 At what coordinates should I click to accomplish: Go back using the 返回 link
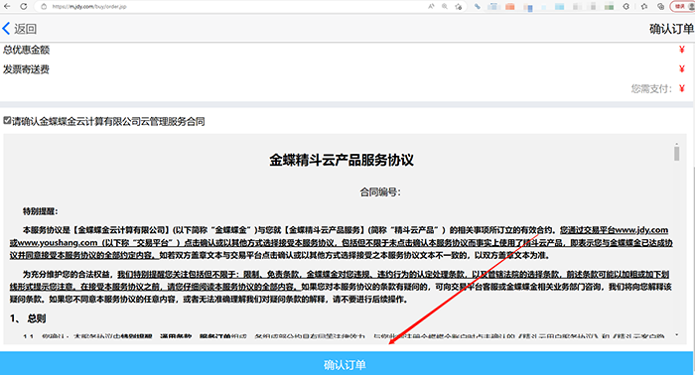25,29
